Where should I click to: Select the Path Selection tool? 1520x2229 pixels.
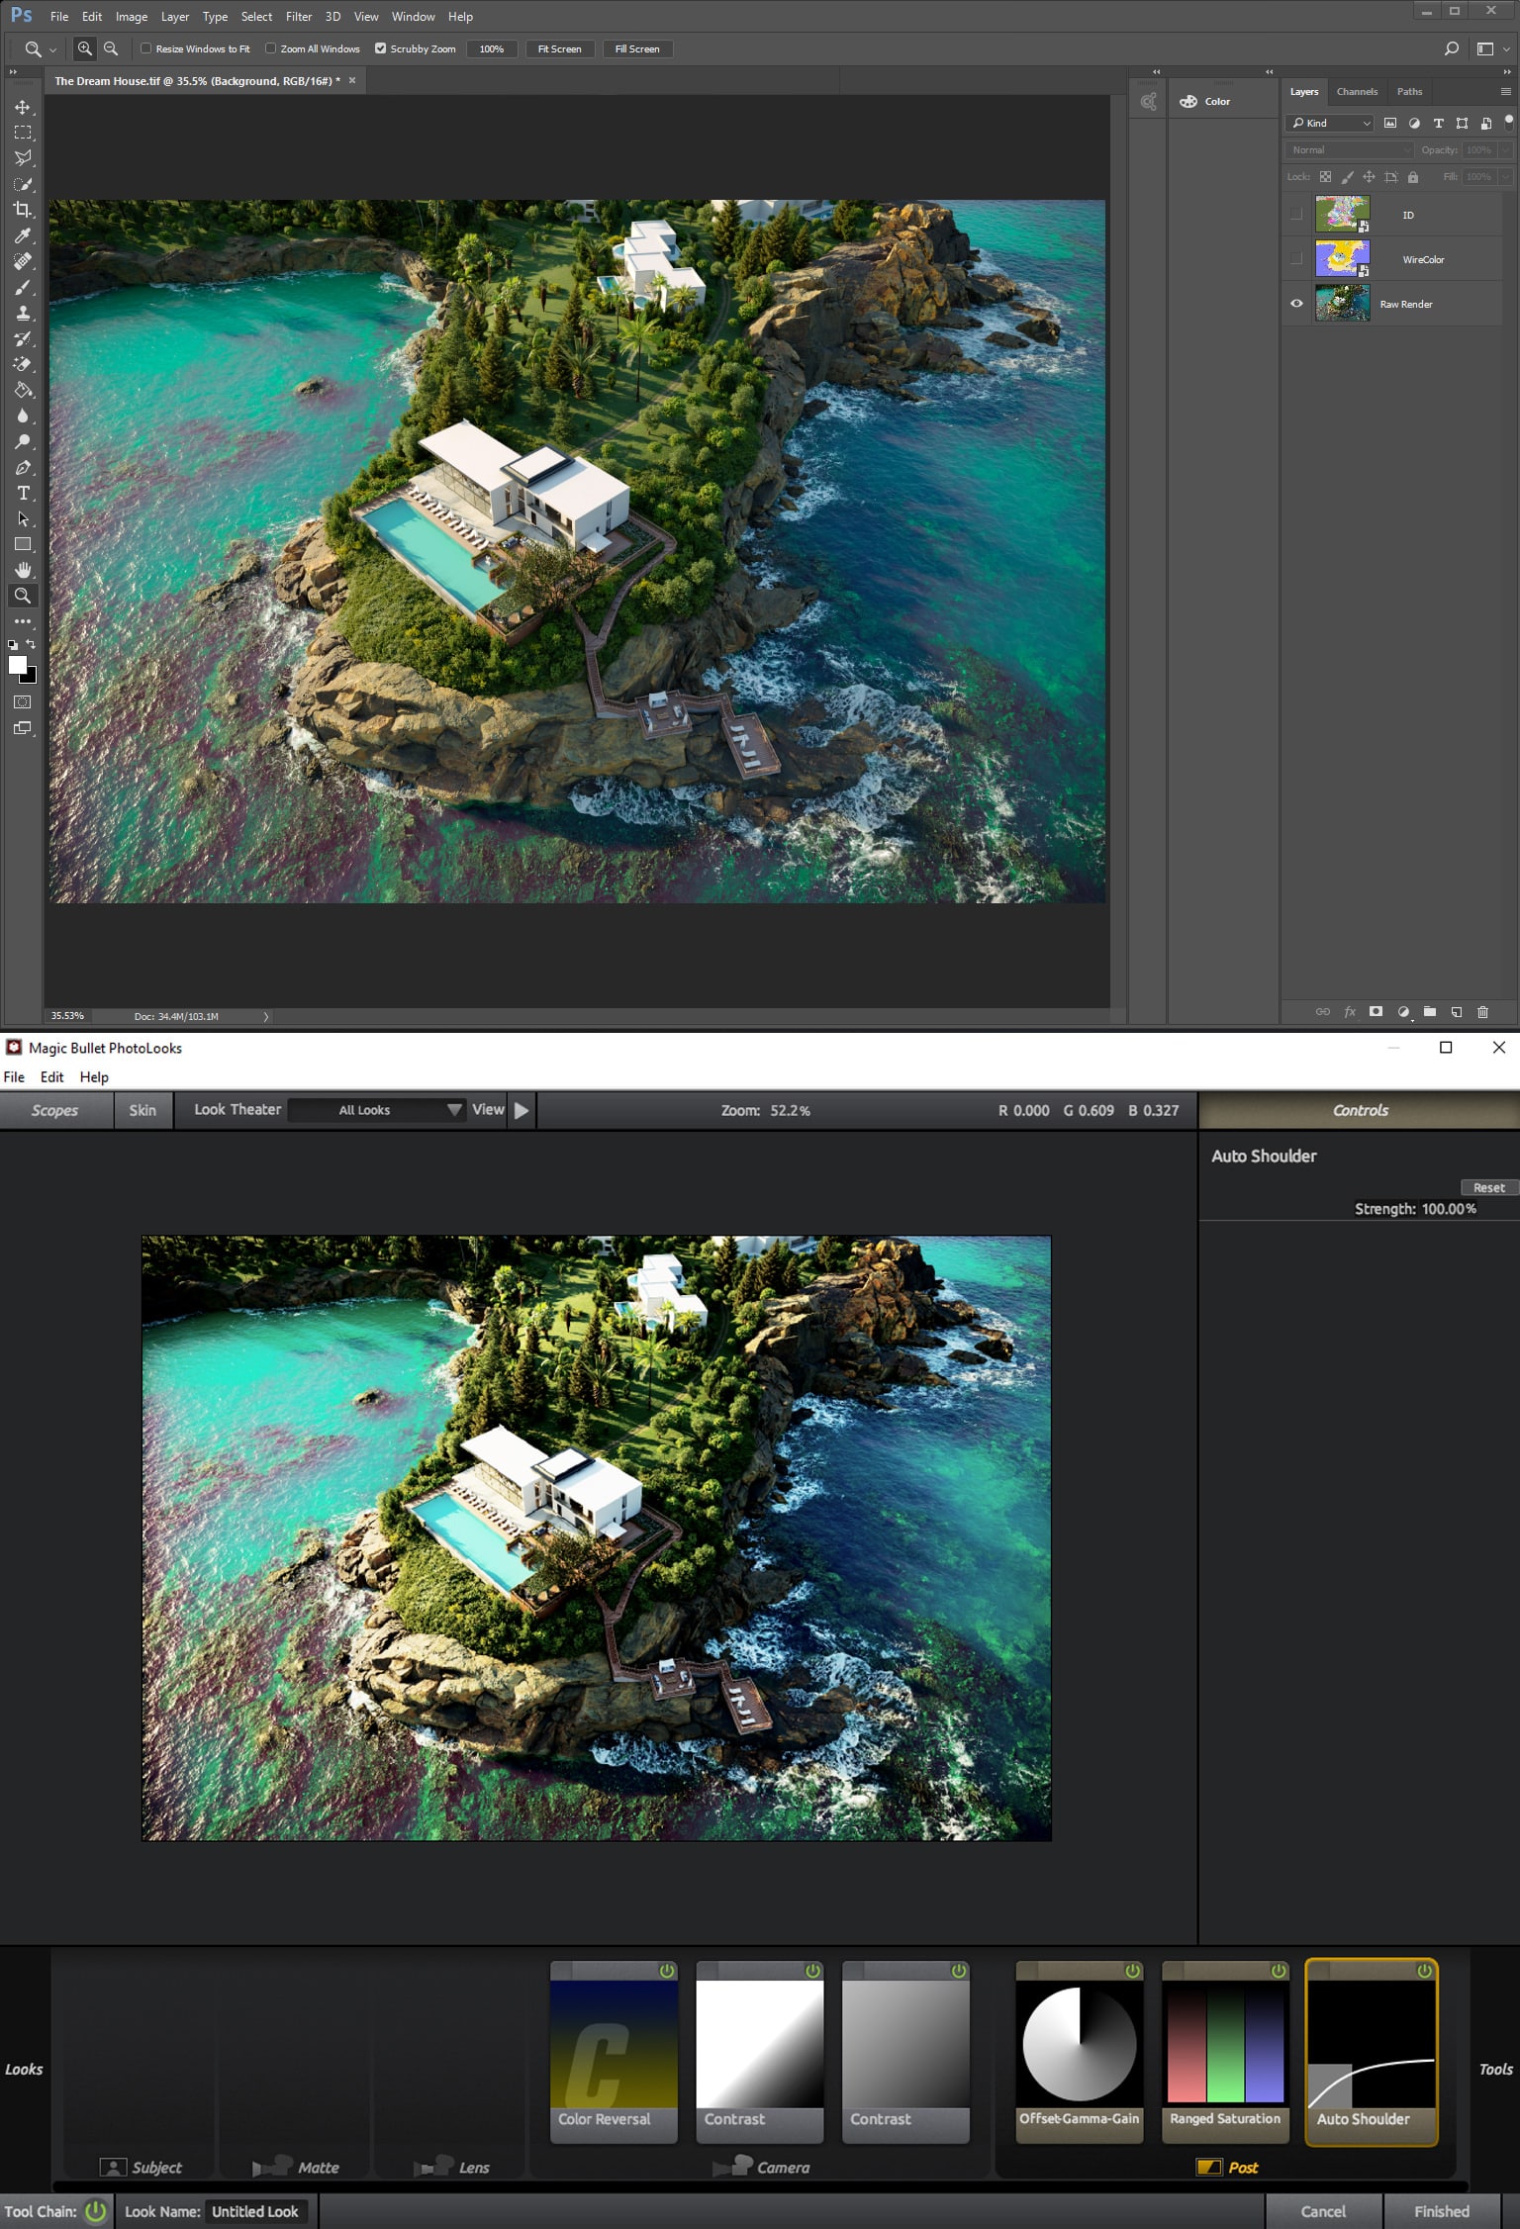tap(23, 518)
